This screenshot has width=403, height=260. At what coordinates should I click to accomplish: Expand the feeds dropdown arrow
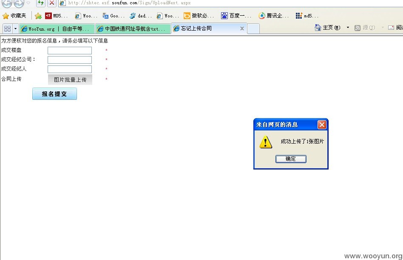(383, 28)
